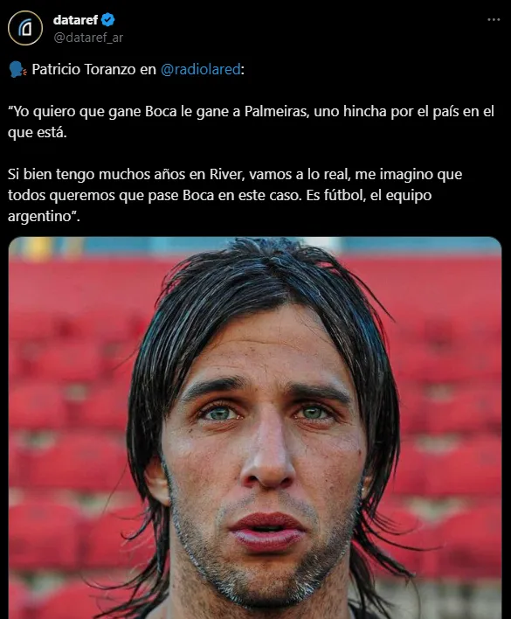Select the paragraph starting 'Si bien tengo muchos años'
The height and width of the screenshot is (619, 511).
235,195
